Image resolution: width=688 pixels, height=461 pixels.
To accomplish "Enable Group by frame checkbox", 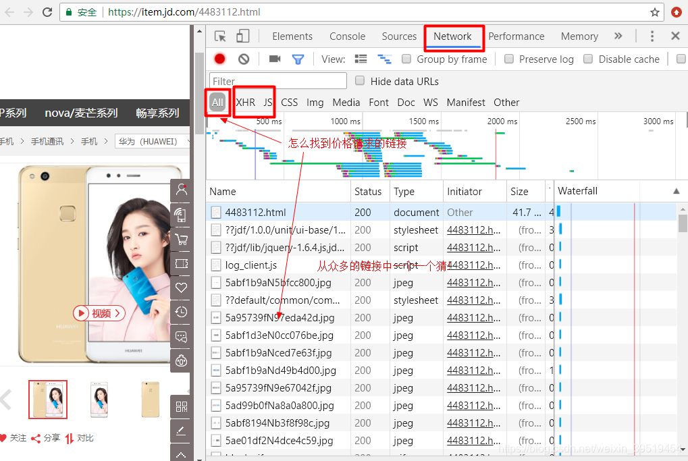I will [406, 59].
